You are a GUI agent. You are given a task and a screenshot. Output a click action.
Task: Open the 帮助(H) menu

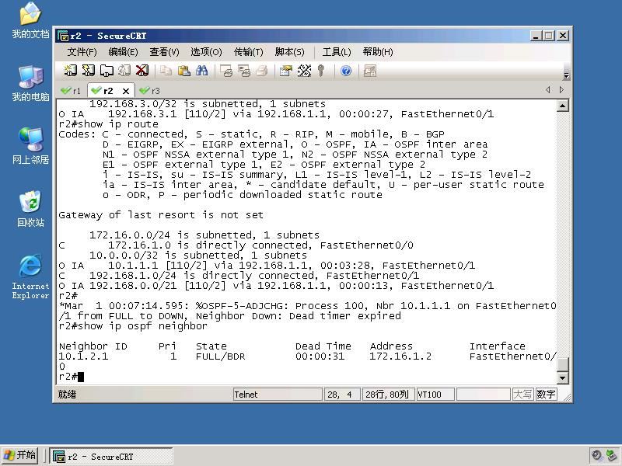(378, 52)
